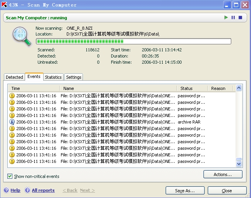Click the Location path D:\KSXT text
Screen dimensions: 251x198
113,34
